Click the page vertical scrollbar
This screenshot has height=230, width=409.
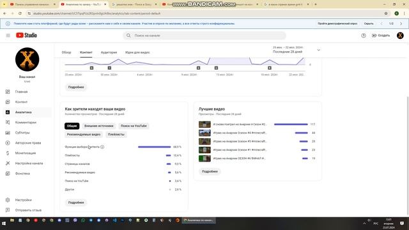pos(408,156)
